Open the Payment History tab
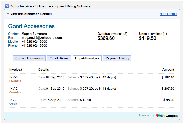 (117, 58)
